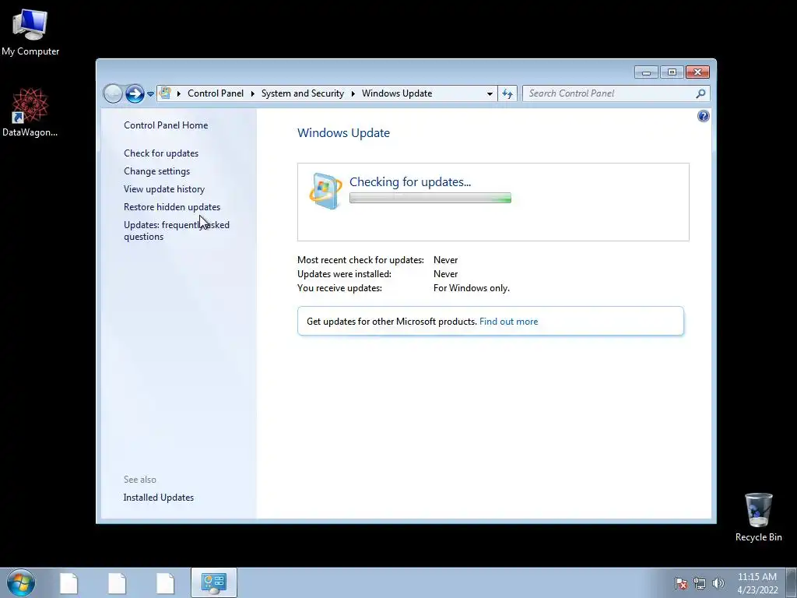
Task: Open the DataWagon desktop shortcut
Action: click(x=30, y=112)
